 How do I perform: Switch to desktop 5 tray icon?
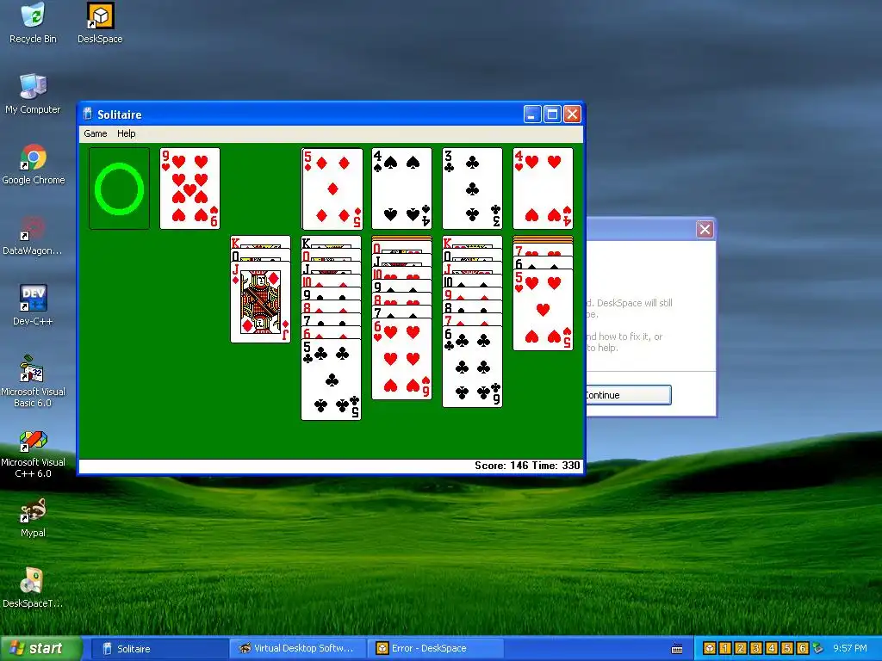tap(787, 648)
